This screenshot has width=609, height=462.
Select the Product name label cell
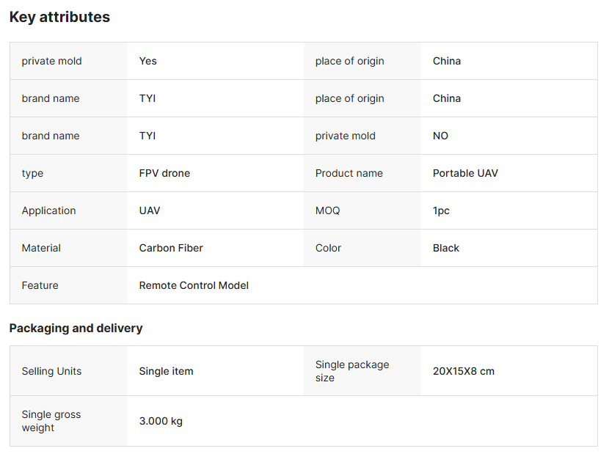(x=349, y=173)
